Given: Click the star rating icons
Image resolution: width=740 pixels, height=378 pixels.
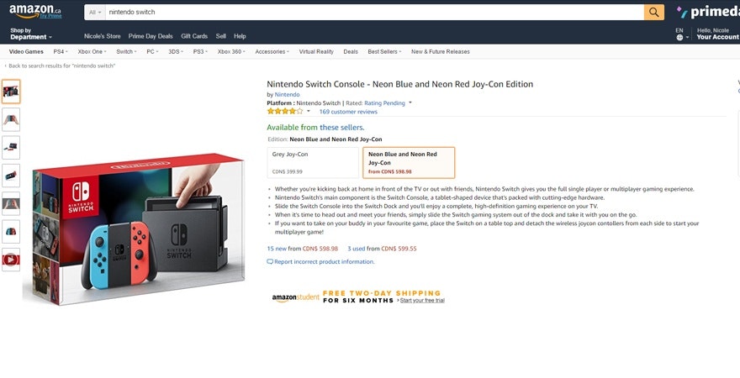Looking at the screenshot, I should pos(285,111).
